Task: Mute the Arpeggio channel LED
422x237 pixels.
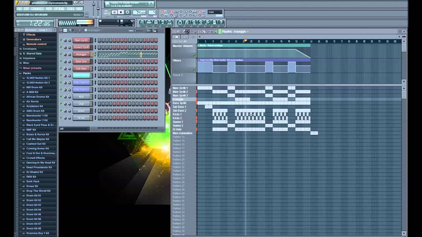Action: tap(61, 55)
